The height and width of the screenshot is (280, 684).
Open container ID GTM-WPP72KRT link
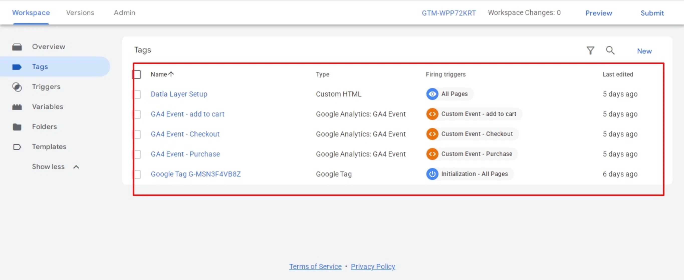point(449,13)
